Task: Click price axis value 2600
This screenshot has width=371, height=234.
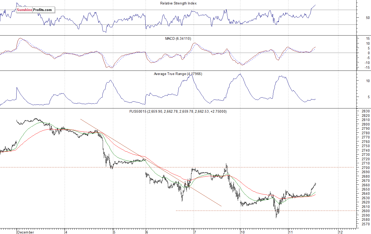Action: [366, 211]
